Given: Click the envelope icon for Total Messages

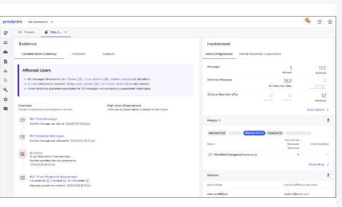Looking at the screenshot, I should [x=23, y=120].
